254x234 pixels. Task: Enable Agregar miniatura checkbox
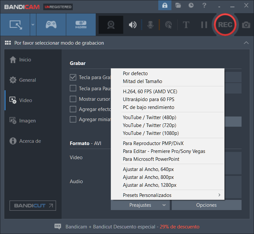73,119
